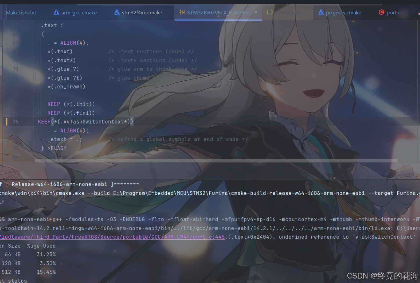
Task: Click line number 70 in the gutter
Action: 15,69
